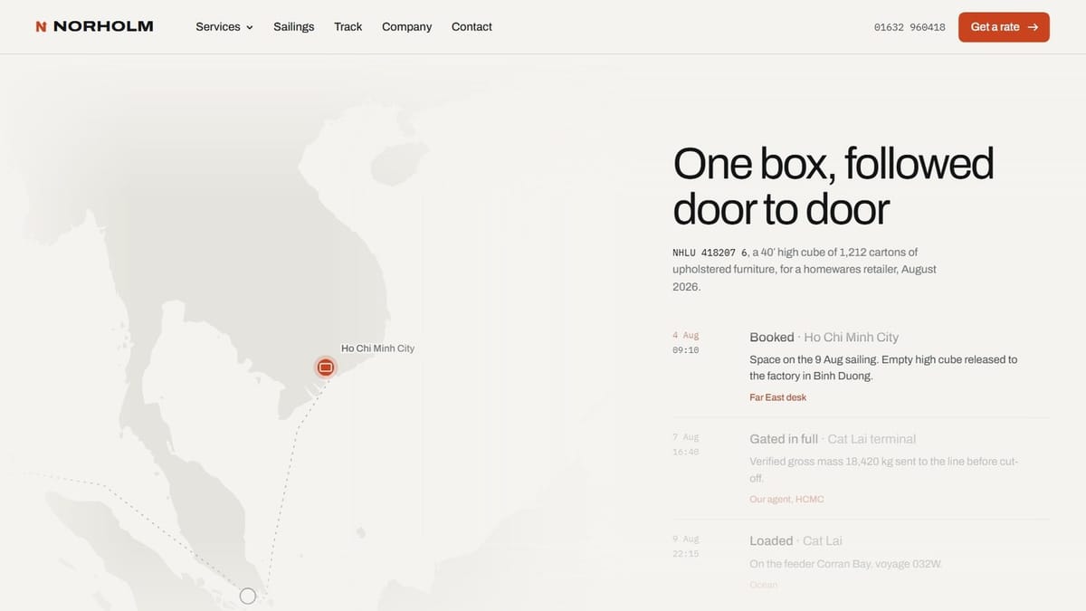
Task: Select the Loaded · Cat Lai event
Action: 795,540
